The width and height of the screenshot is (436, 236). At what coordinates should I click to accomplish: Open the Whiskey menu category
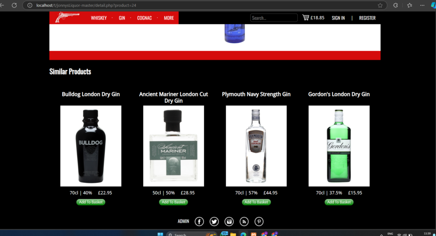coord(99,18)
